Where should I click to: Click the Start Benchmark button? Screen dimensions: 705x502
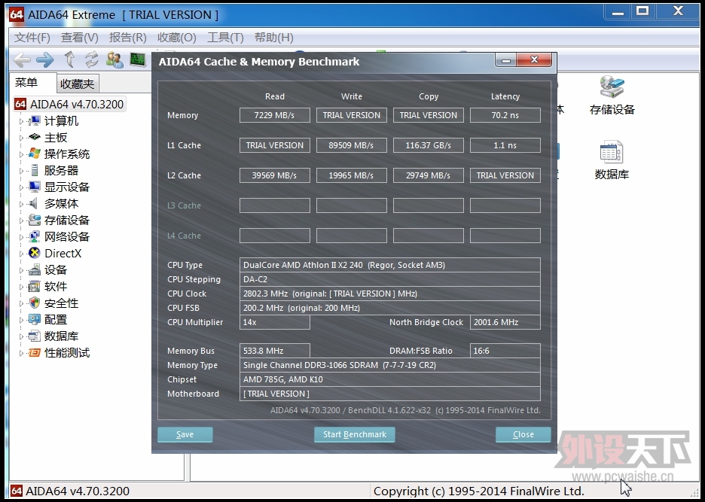(354, 434)
